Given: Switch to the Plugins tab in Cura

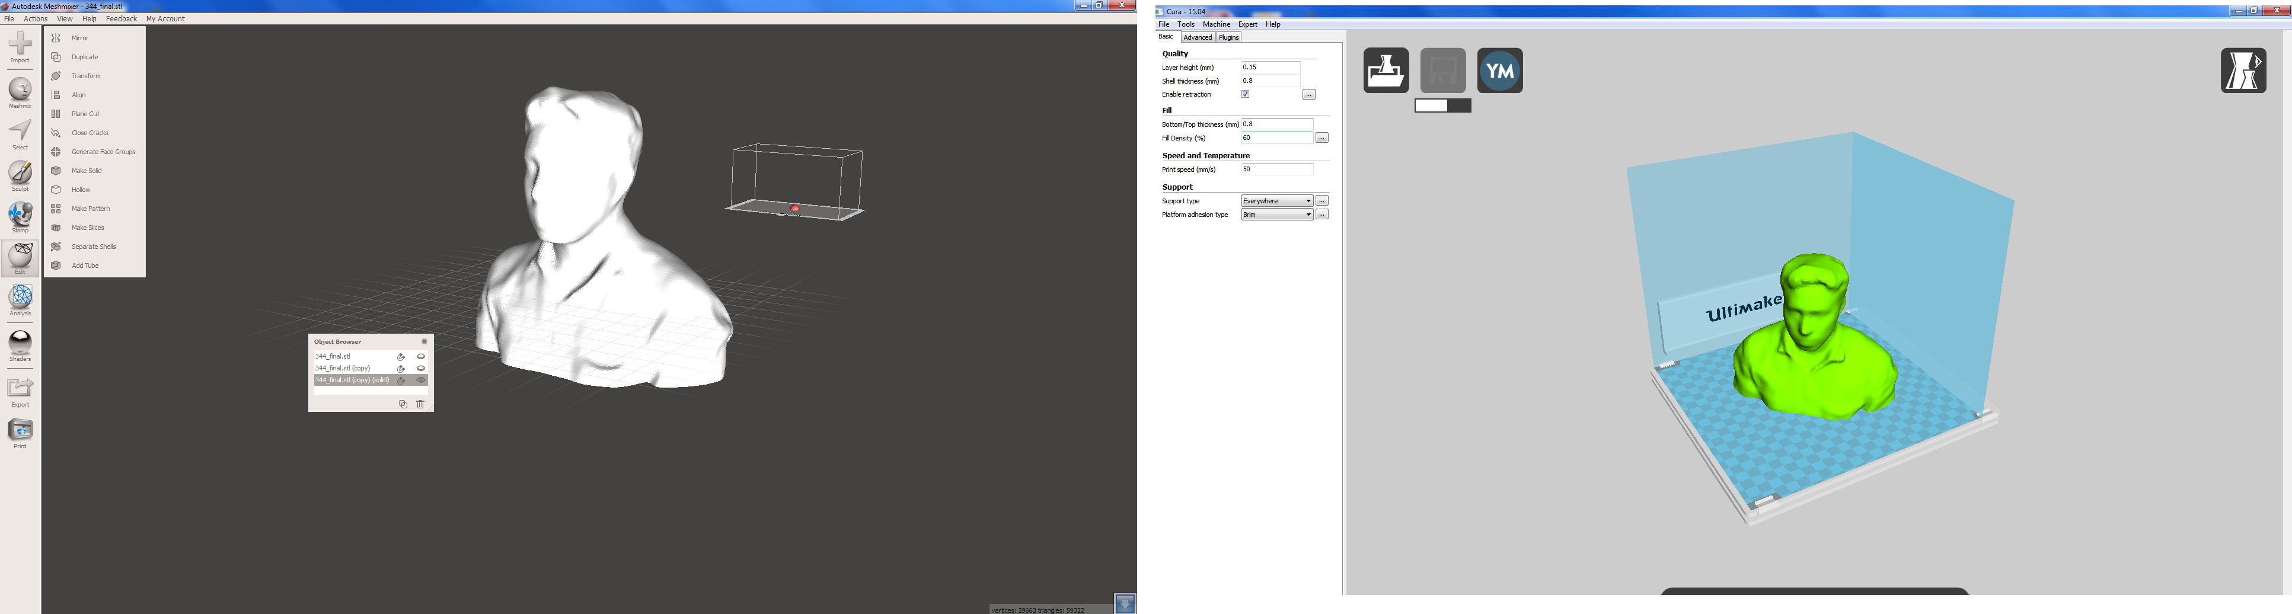Looking at the screenshot, I should pyautogui.click(x=1229, y=37).
